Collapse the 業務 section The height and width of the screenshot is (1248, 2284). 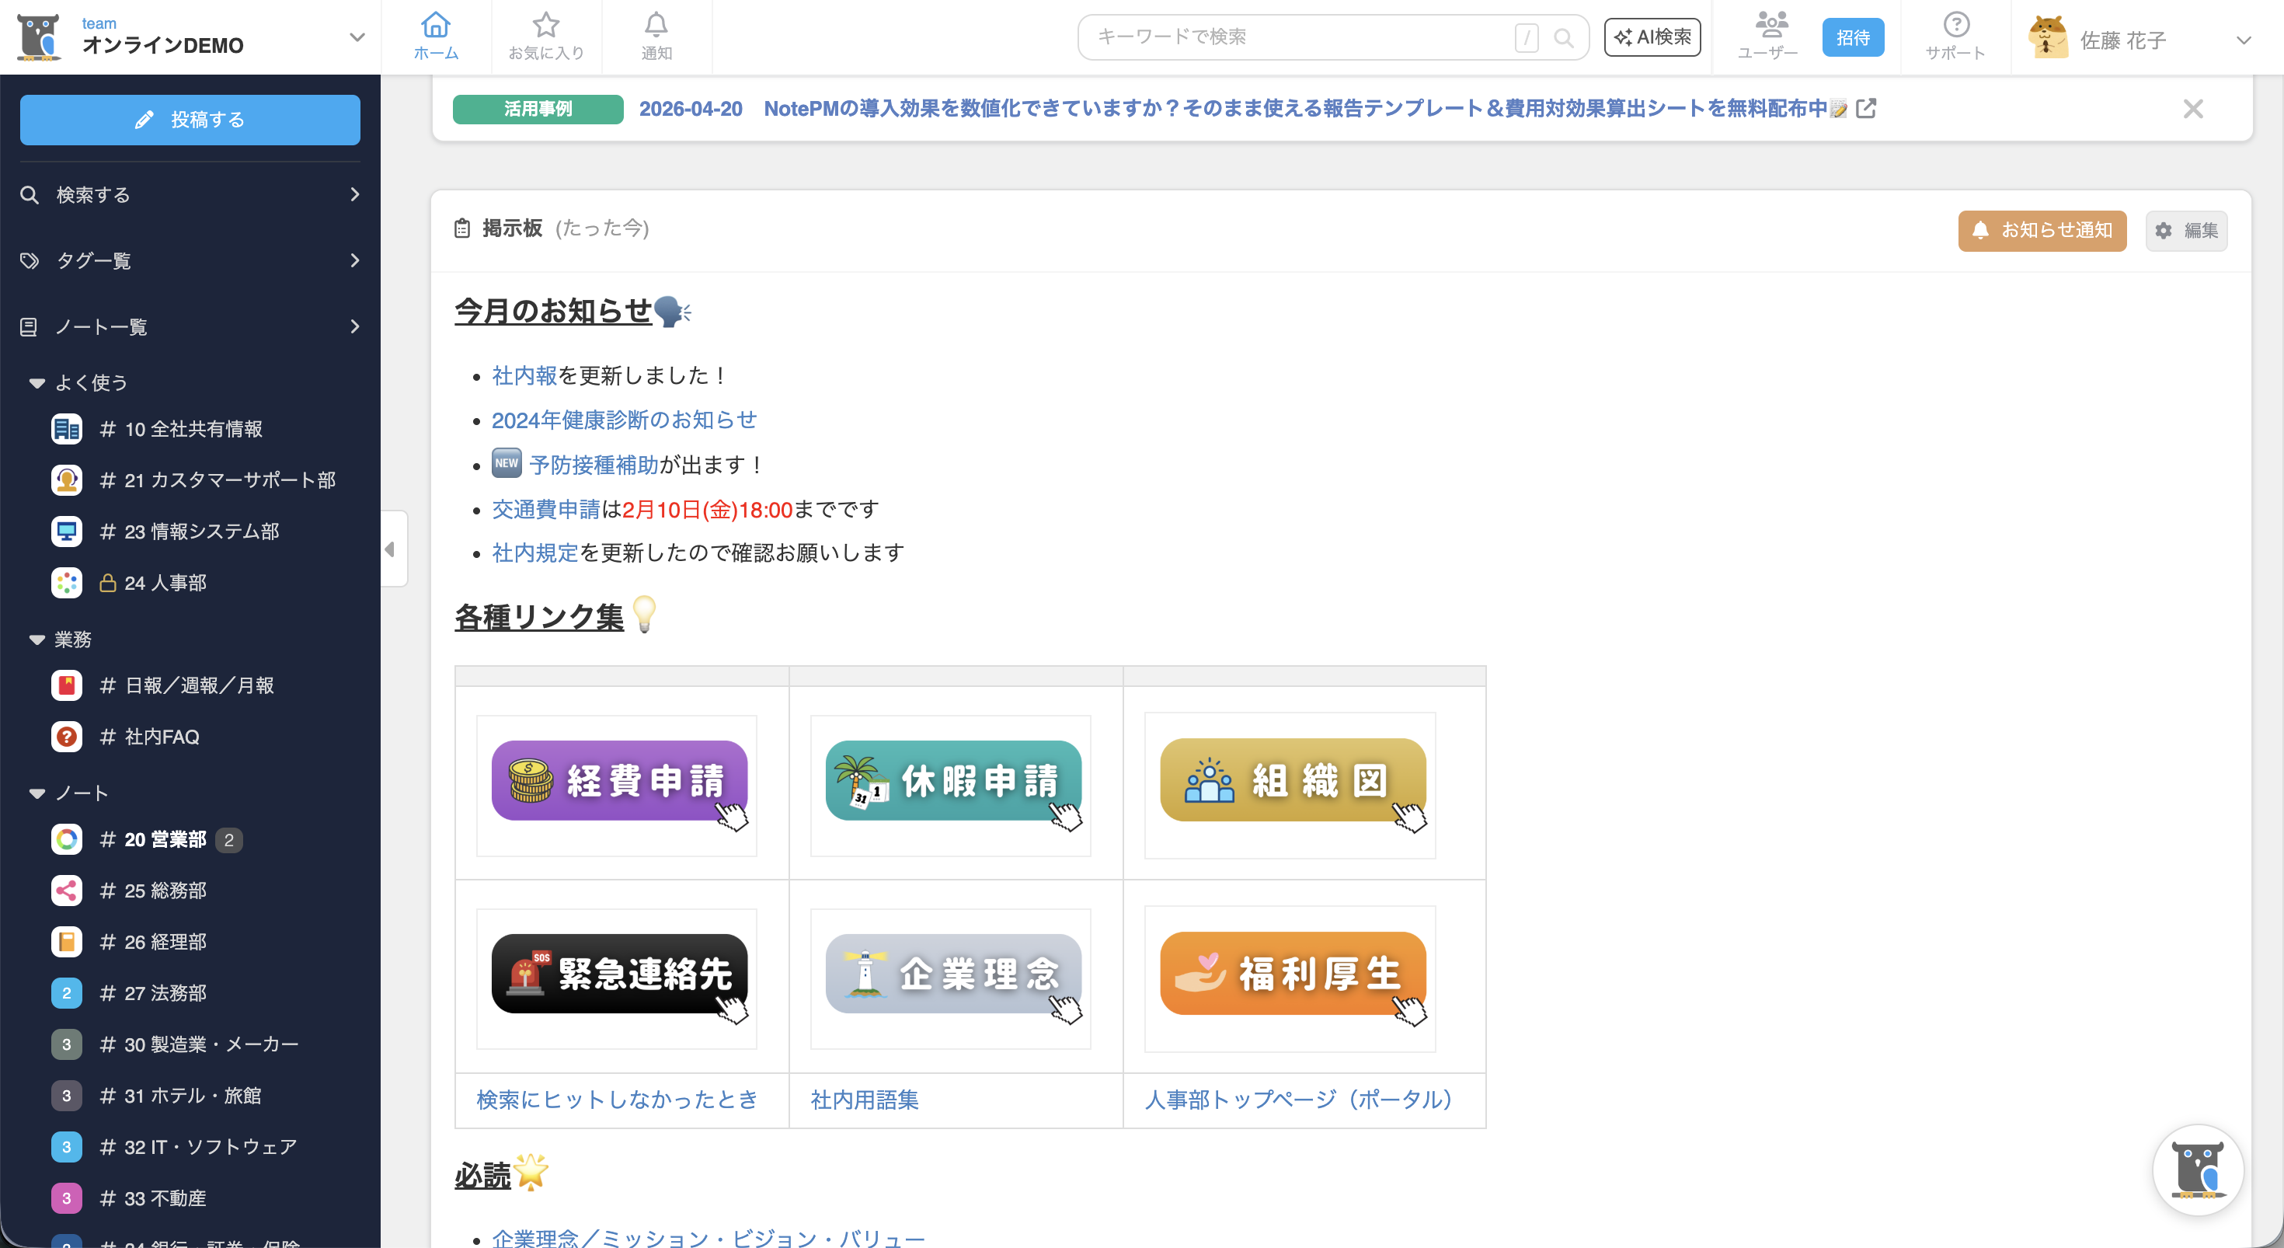coord(37,640)
